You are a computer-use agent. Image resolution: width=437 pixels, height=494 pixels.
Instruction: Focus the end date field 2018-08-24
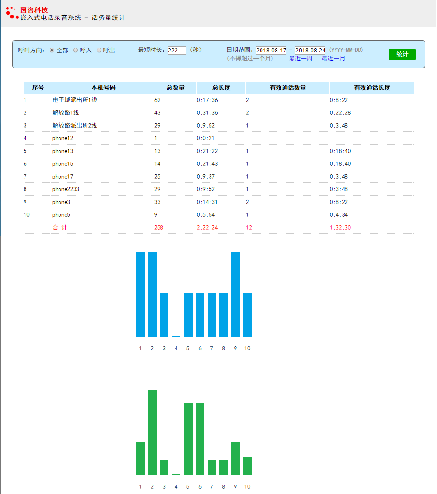coord(310,50)
